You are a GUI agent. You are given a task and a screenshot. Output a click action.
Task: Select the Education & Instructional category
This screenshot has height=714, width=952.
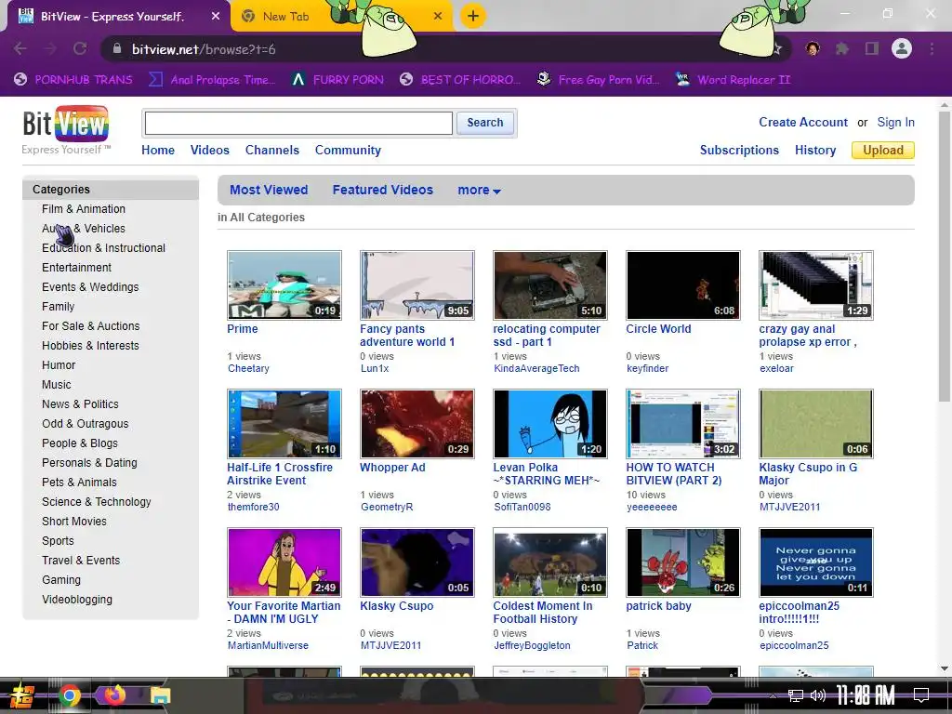coord(103,247)
